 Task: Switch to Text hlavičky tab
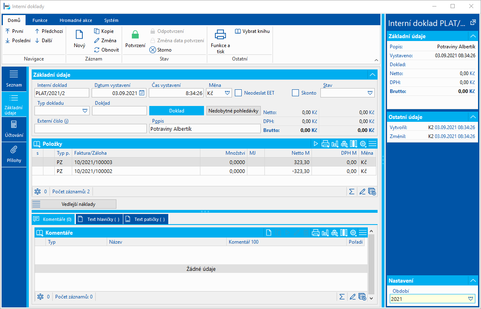[99, 219]
